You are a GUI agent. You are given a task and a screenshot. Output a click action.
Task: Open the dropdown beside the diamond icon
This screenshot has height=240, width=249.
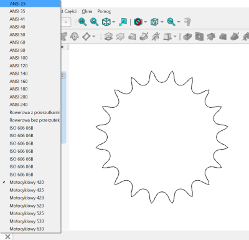pos(94,37)
